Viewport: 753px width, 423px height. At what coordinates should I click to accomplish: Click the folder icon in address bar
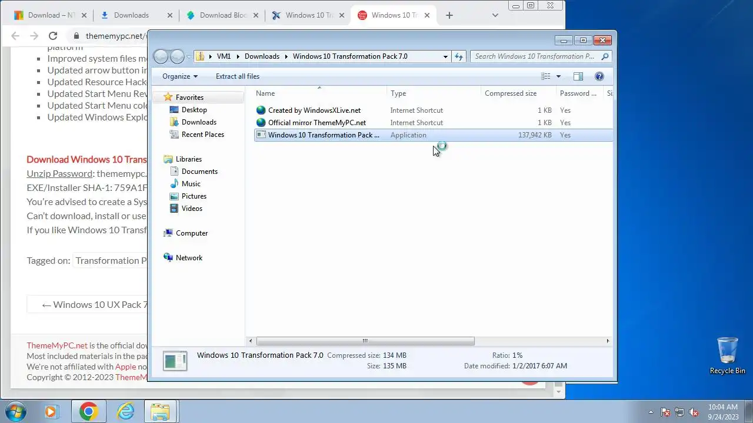200,56
